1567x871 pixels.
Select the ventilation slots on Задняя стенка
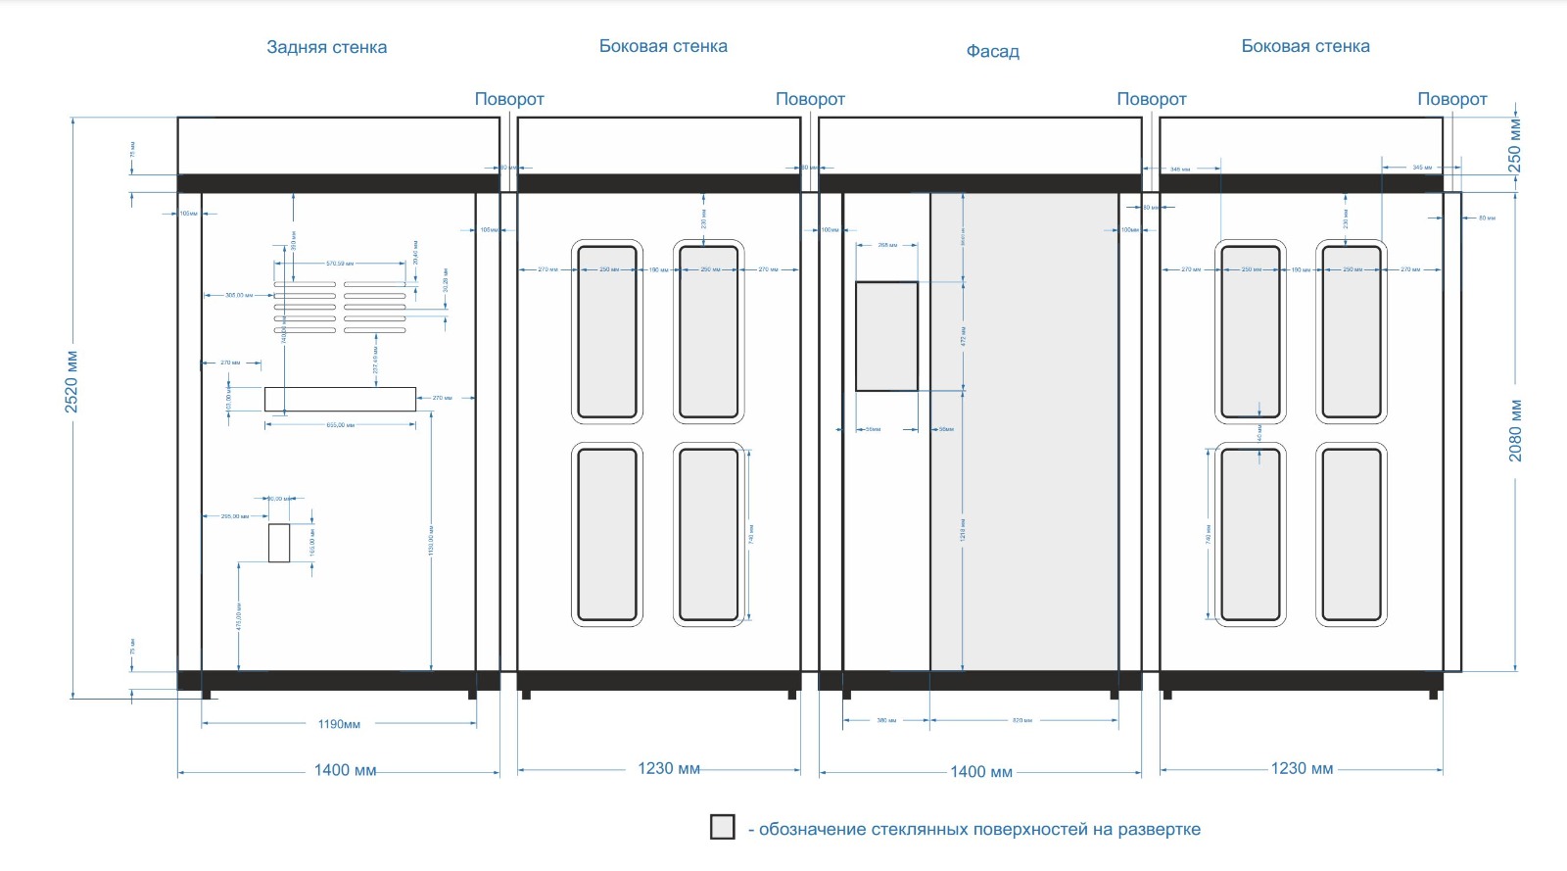(340, 307)
